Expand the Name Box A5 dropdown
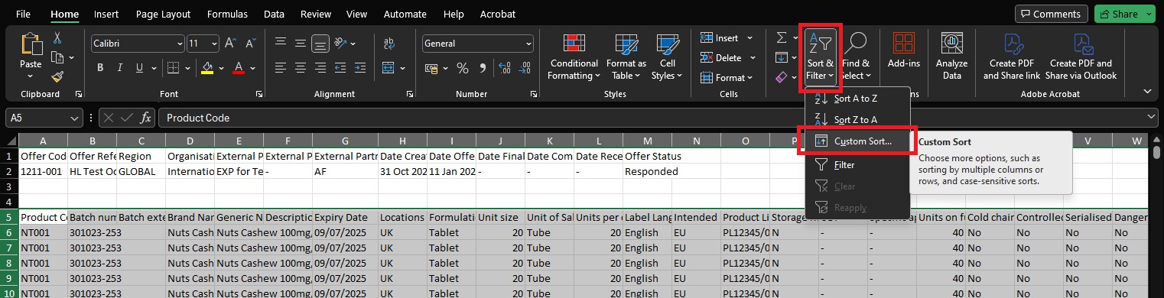This screenshot has width=1164, height=298. (75, 118)
